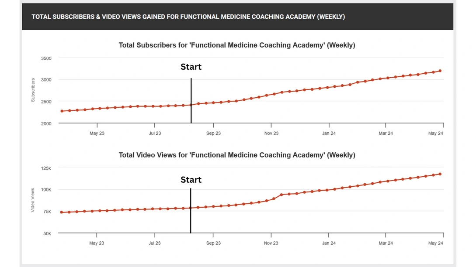Click the header title 'Total Subscribers & Video Views Gained'
The image size is (476, 267).
pyautogui.click(x=188, y=17)
